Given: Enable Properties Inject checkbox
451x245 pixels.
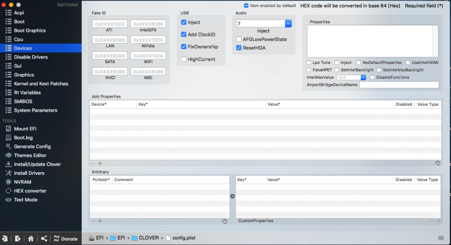Looking at the screenshot, I should coord(337,62).
